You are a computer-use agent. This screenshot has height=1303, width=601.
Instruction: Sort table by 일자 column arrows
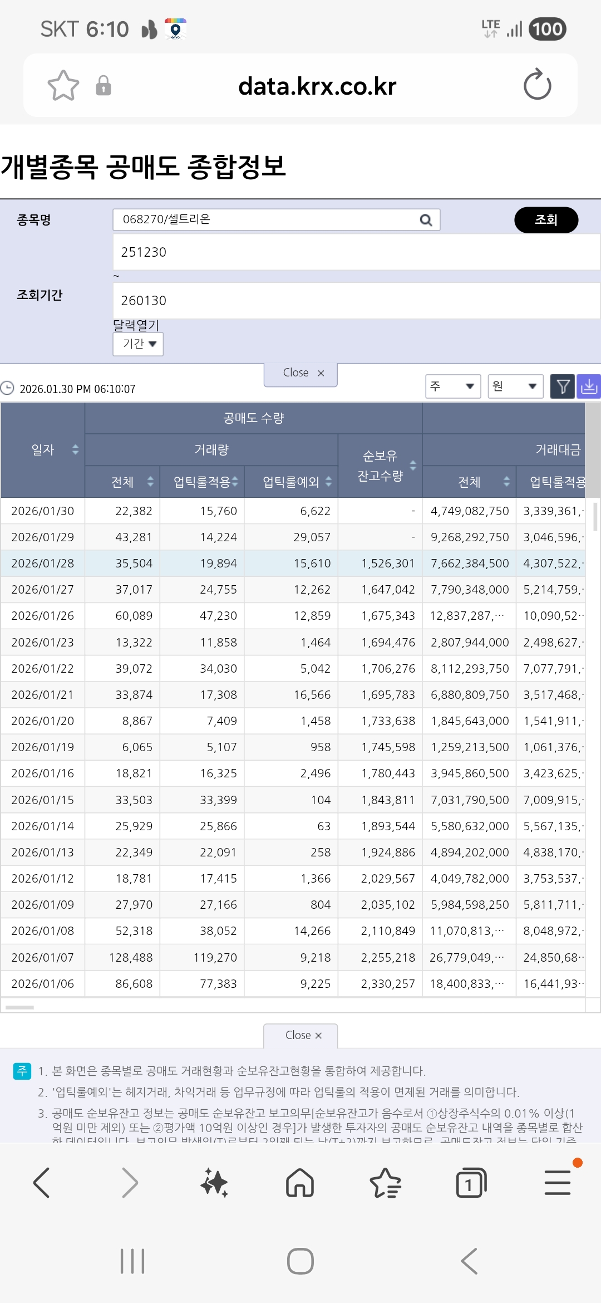[x=75, y=449]
